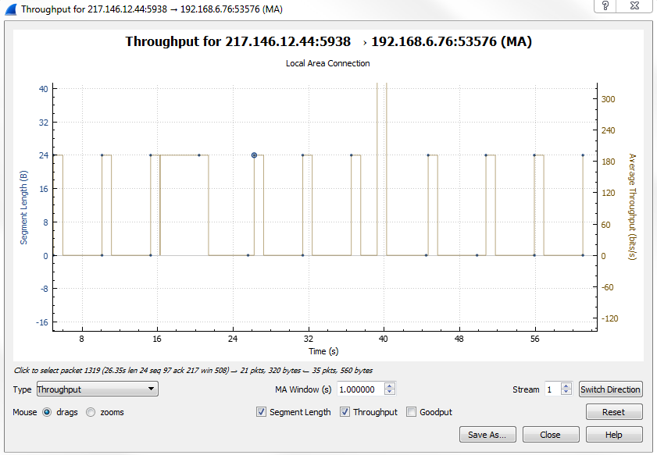Click the Stream number field
This screenshot has height=455, width=657.
point(552,389)
